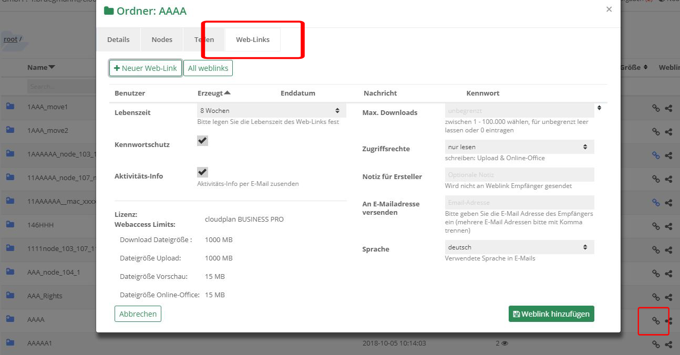
Task: Click the weblink chain icon for AAAA row
Action: point(655,320)
